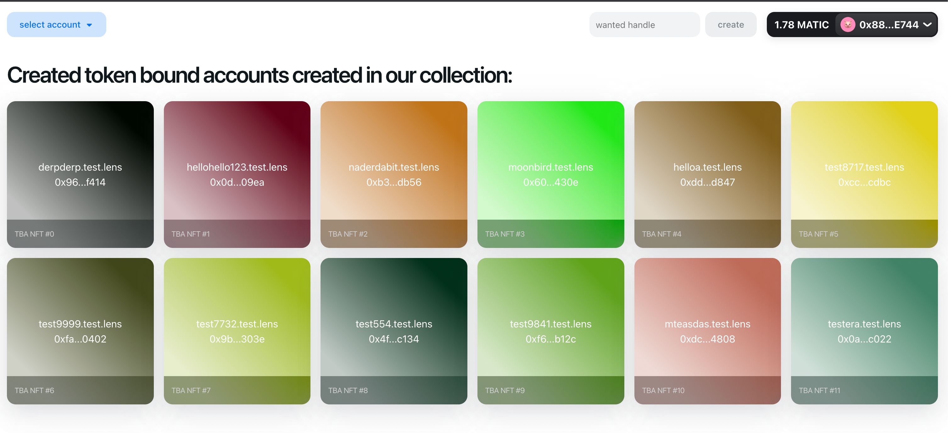
Task: Choose the test8717.test.lens yellow card
Action: (x=864, y=174)
